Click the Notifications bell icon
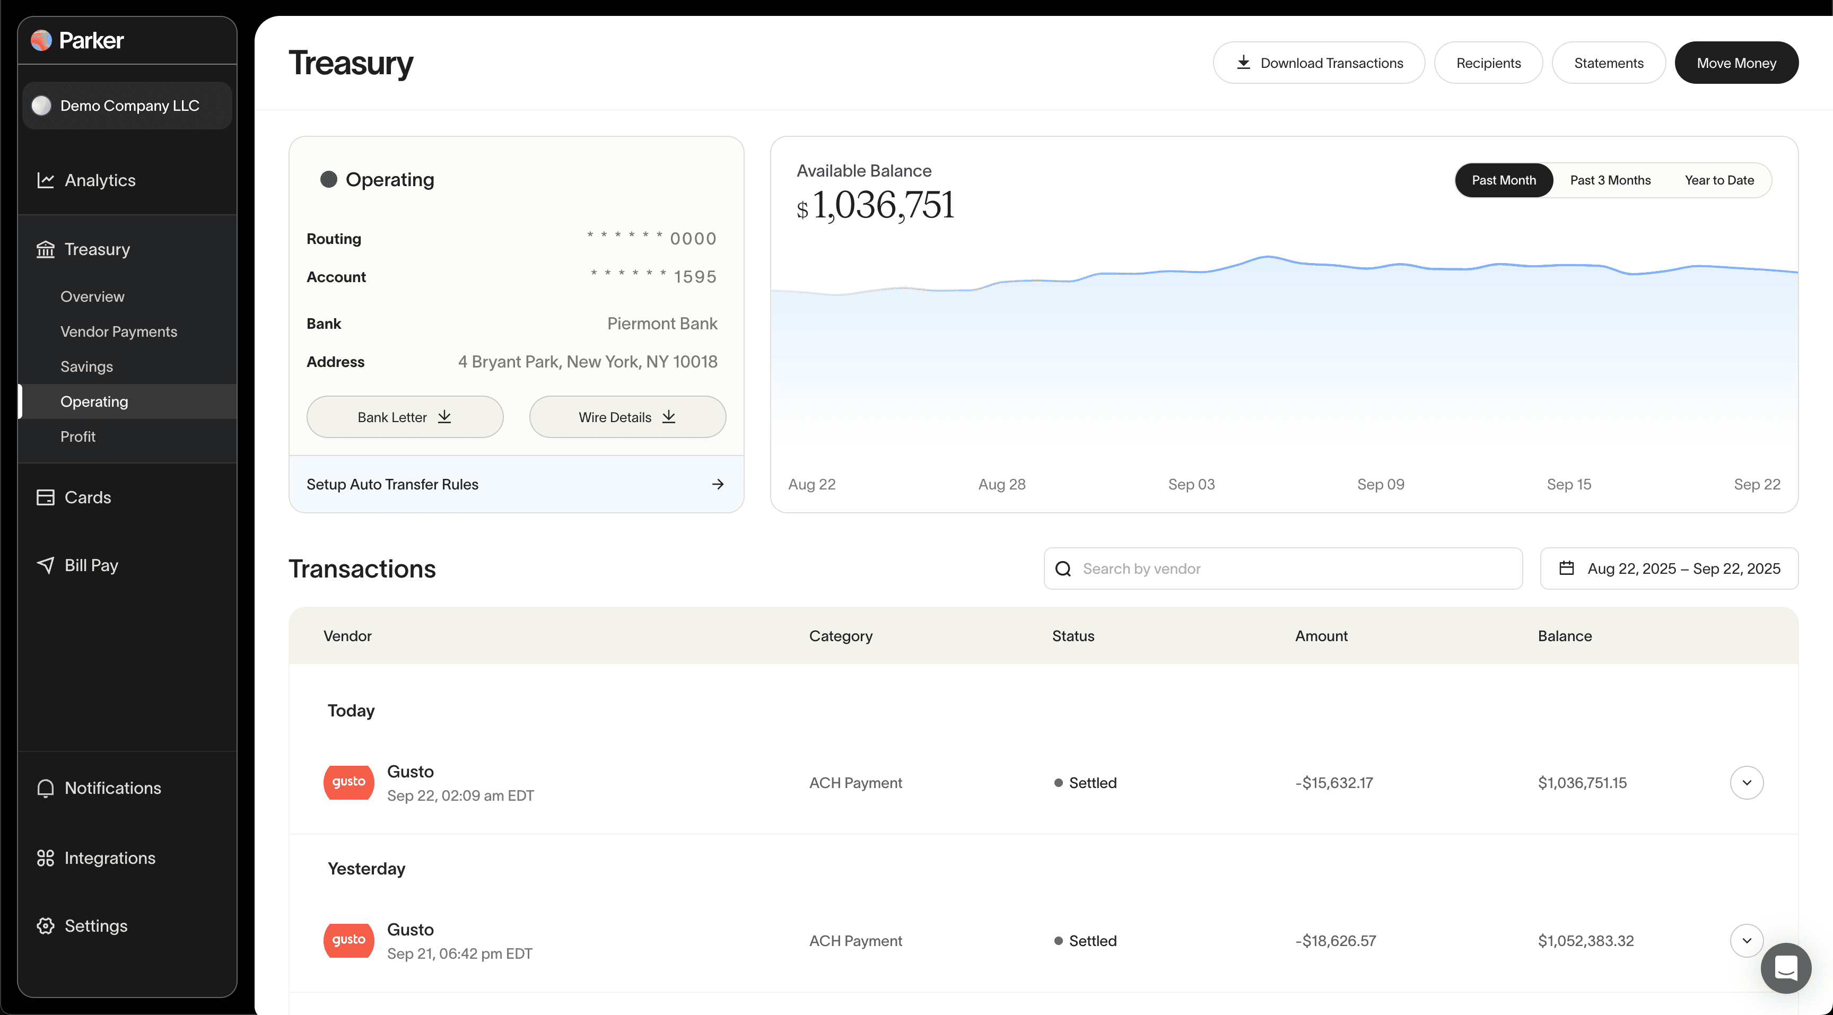1833x1015 pixels. (46, 788)
